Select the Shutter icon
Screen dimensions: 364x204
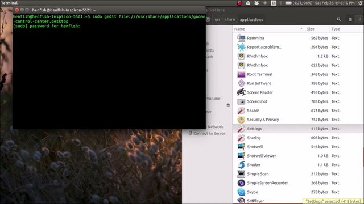click(241, 165)
